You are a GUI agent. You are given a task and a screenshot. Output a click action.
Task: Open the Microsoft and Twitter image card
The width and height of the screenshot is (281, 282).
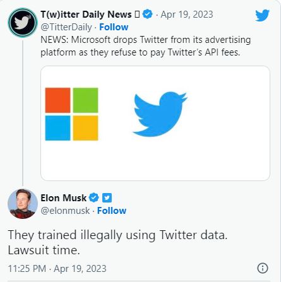click(x=155, y=123)
